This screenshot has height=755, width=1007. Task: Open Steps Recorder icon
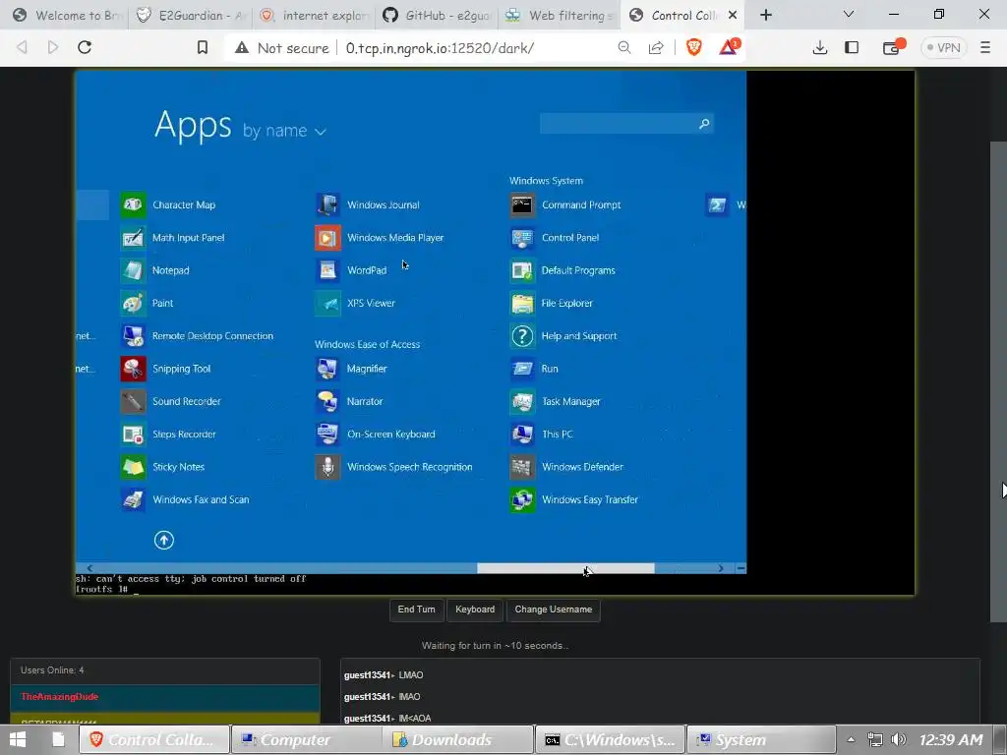pyautogui.click(x=133, y=434)
